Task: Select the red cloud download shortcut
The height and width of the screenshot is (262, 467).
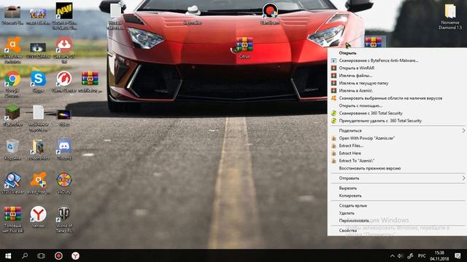Action: (x=64, y=45)
